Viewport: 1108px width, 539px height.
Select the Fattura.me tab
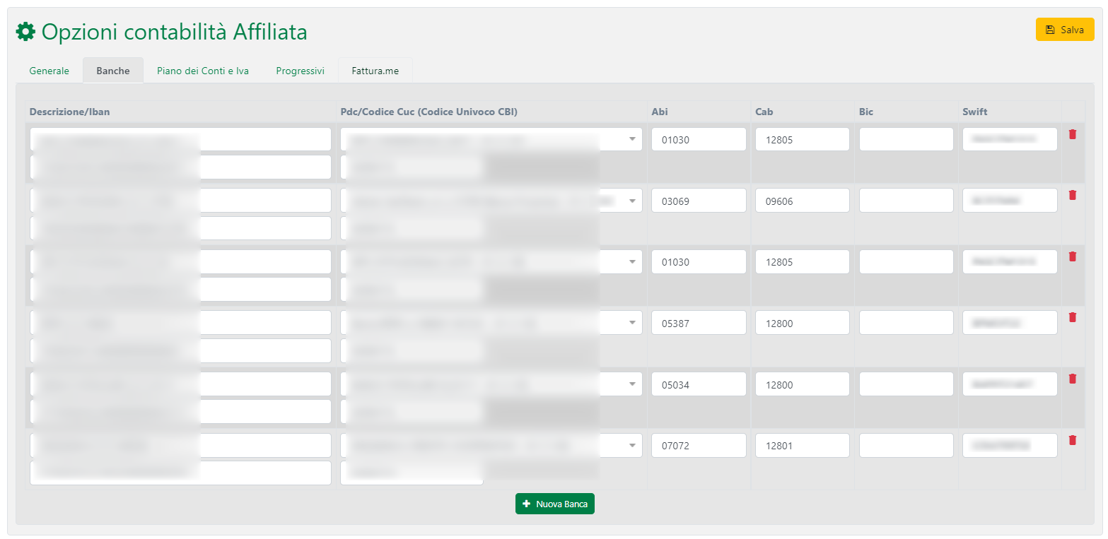click(375, 71)
